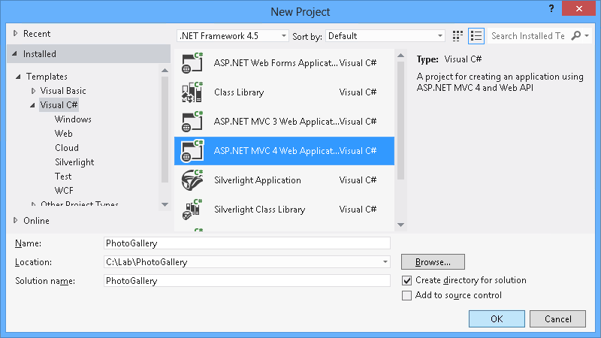601x338 pixels.
Task: Pick the Silverlight Class Library icon
Action: (x=192, y=210)
